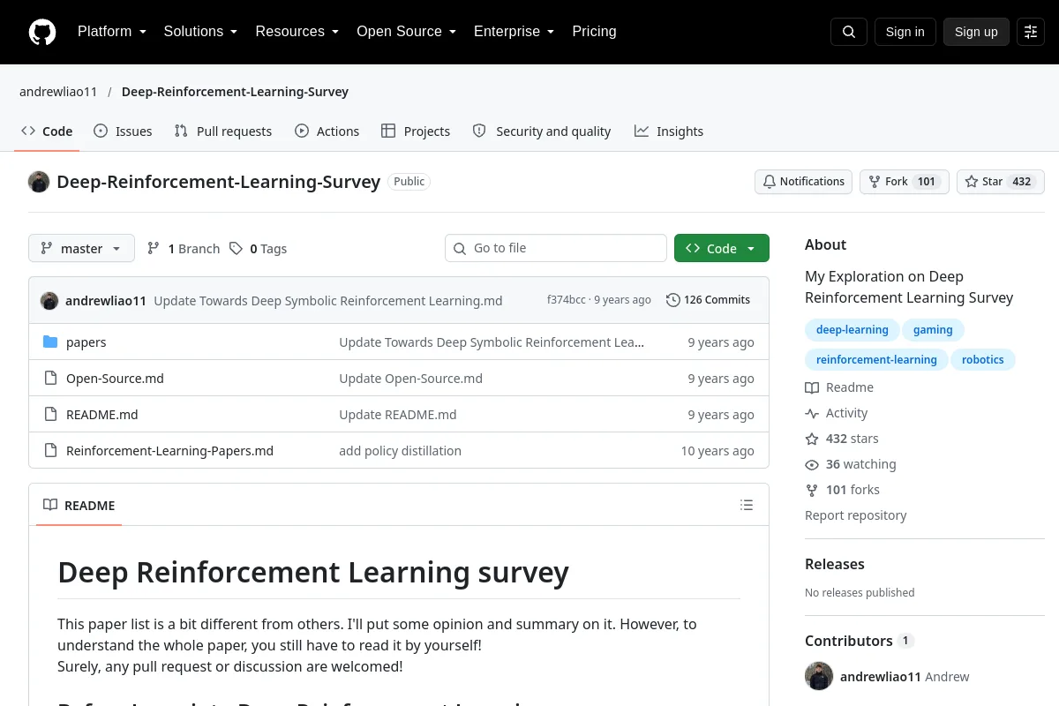Viewport: 1059px width, 706px height.
Task: Open the README.md file link
Action: 102,415
